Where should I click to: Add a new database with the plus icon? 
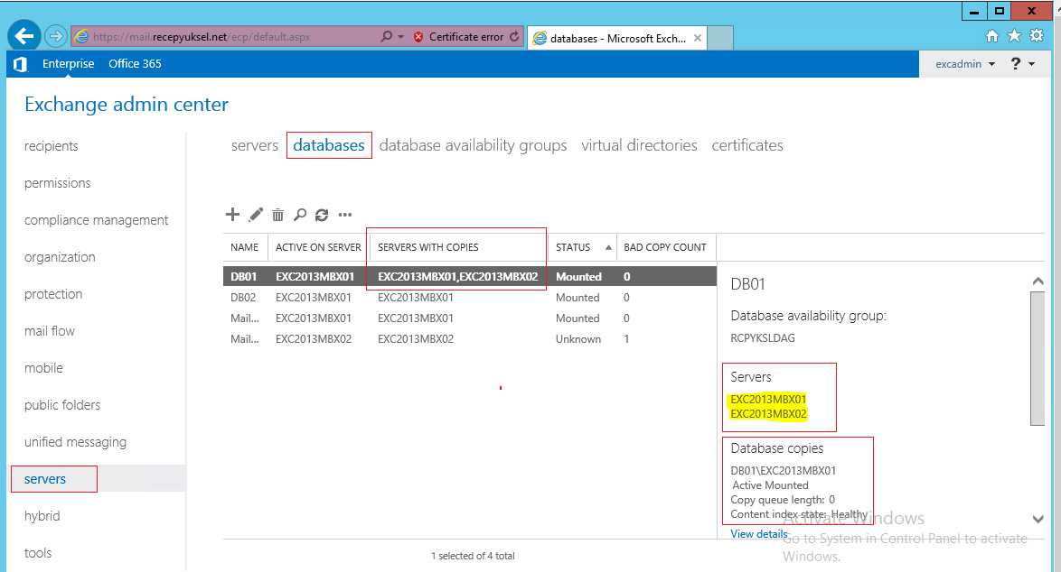pyautogui.click(x=233, y=215)
